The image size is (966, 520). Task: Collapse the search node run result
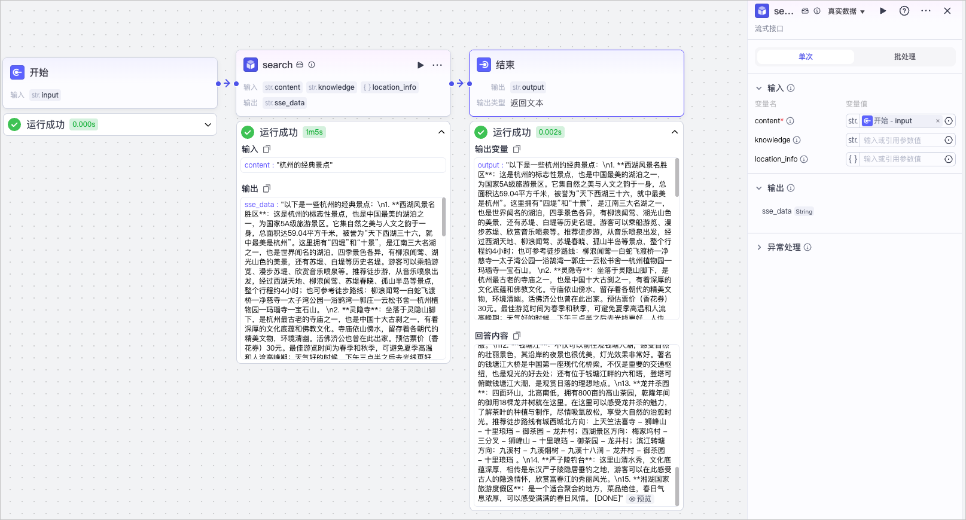click(441, 132)
